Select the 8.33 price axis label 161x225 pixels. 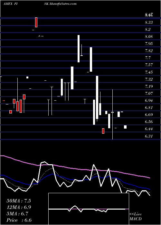pyautogui.click(x=149, y=22)
